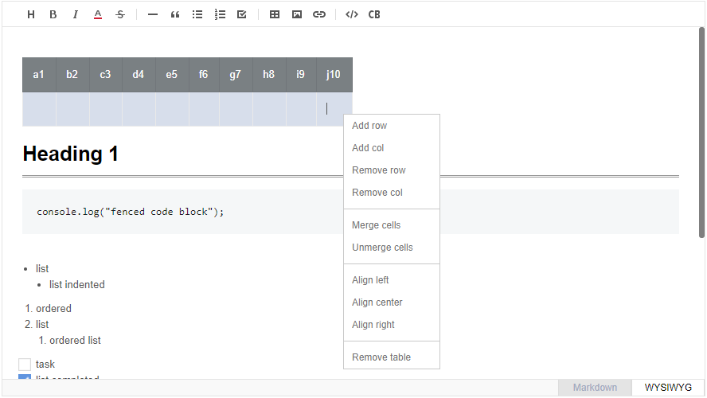Click the blockquote toolbar icon
The width and height of the screenshot is (707, 398).
tap(175, 14)
